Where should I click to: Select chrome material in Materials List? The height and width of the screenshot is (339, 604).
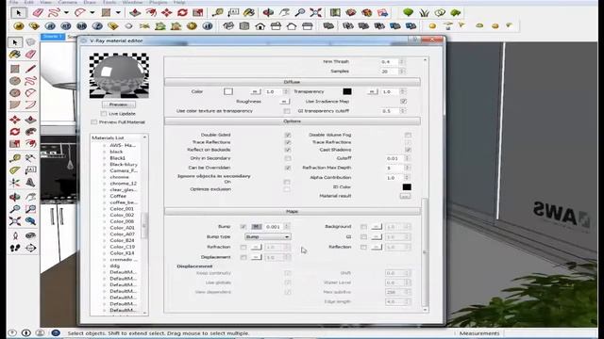120,177
